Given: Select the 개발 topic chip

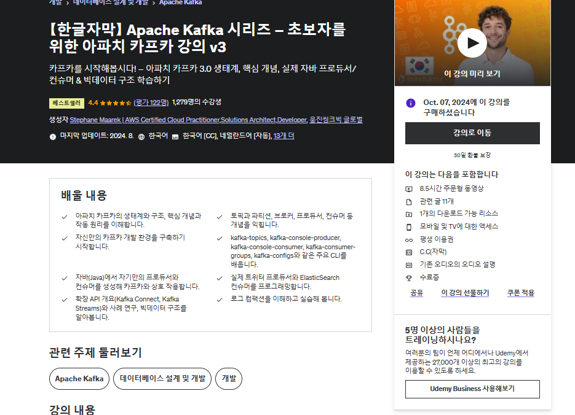Looking at the screenshot, I should coord(229,379).
